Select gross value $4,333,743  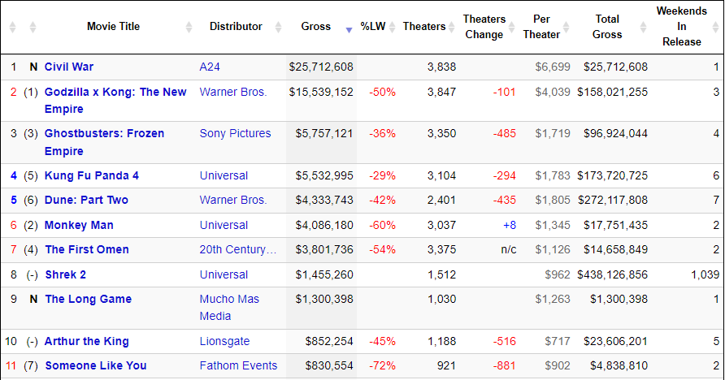point(324,201)
